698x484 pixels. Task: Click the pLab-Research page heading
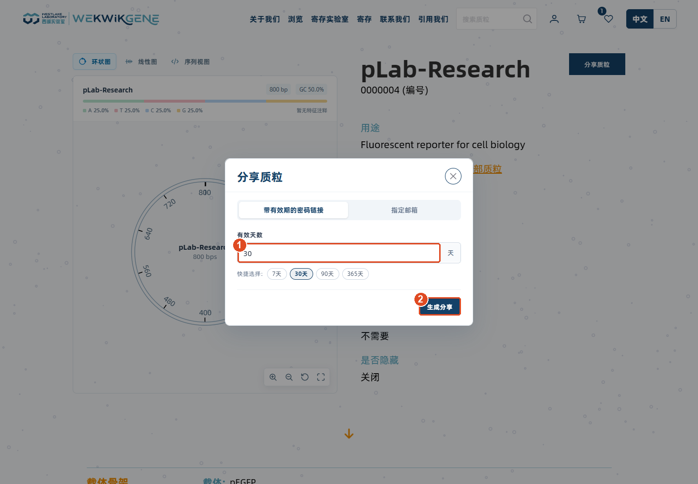point(445,69)
